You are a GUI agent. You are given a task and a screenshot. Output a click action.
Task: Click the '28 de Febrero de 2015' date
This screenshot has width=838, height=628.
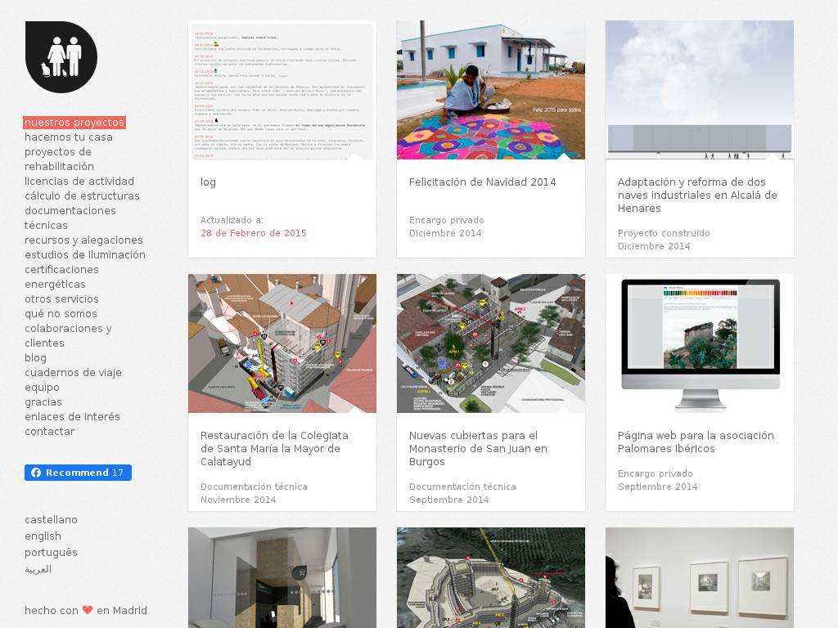click(254, 233)
